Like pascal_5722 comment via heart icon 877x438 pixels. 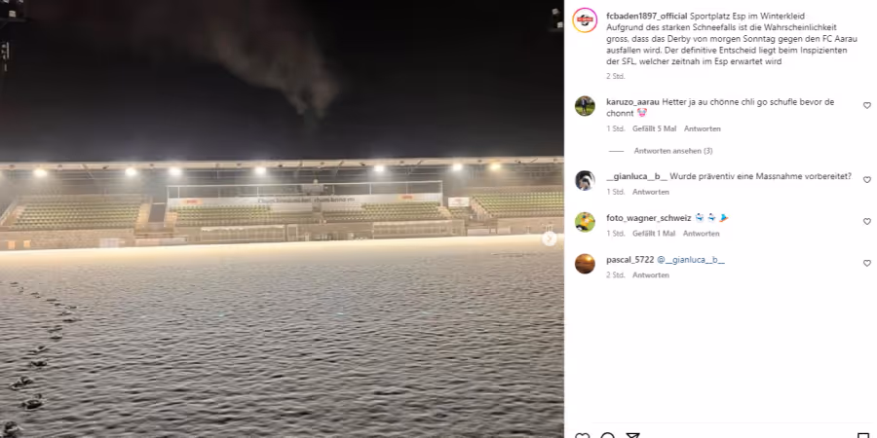tap(867, 263)
